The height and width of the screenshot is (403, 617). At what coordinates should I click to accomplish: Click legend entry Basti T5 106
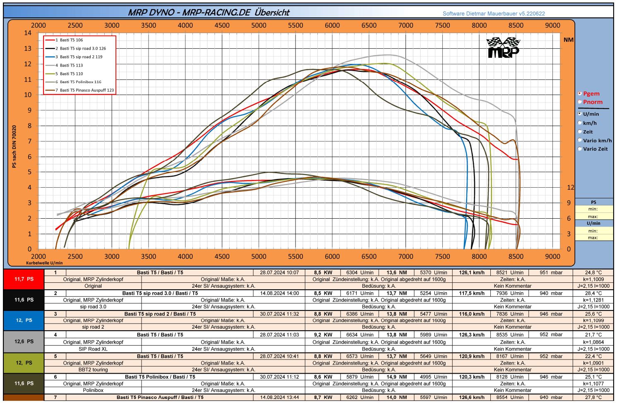pyautogui.click(x=64, y=40)
